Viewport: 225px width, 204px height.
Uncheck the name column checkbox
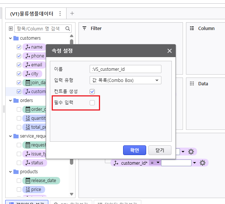point(19,47)
